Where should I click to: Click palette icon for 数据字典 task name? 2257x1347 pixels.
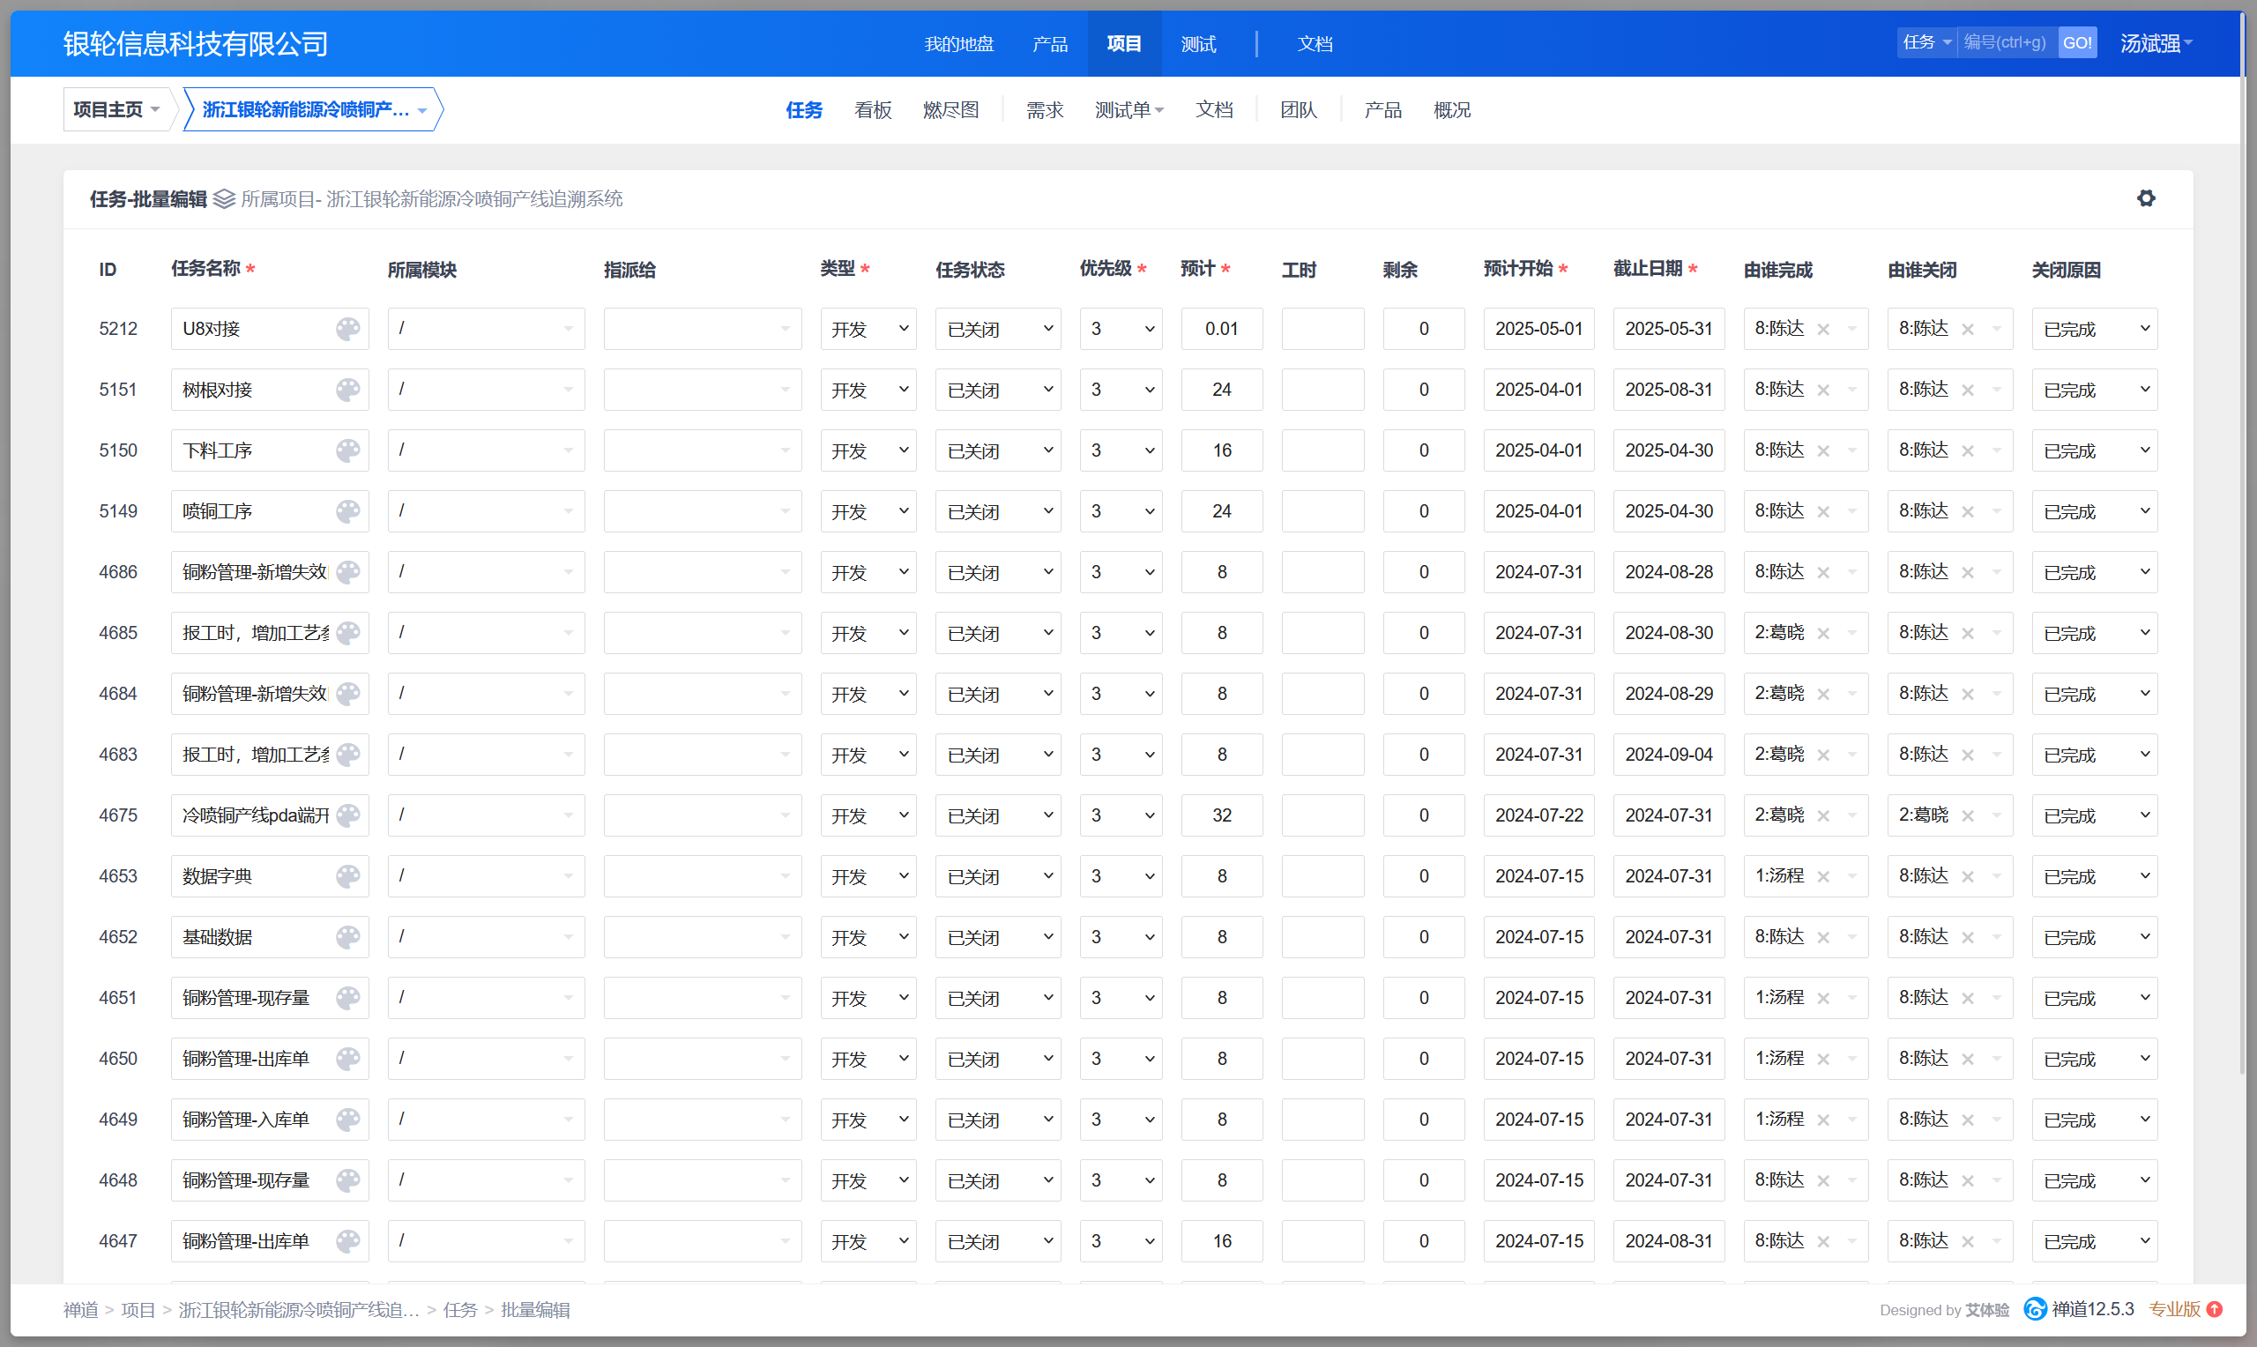tap(347, 876)
